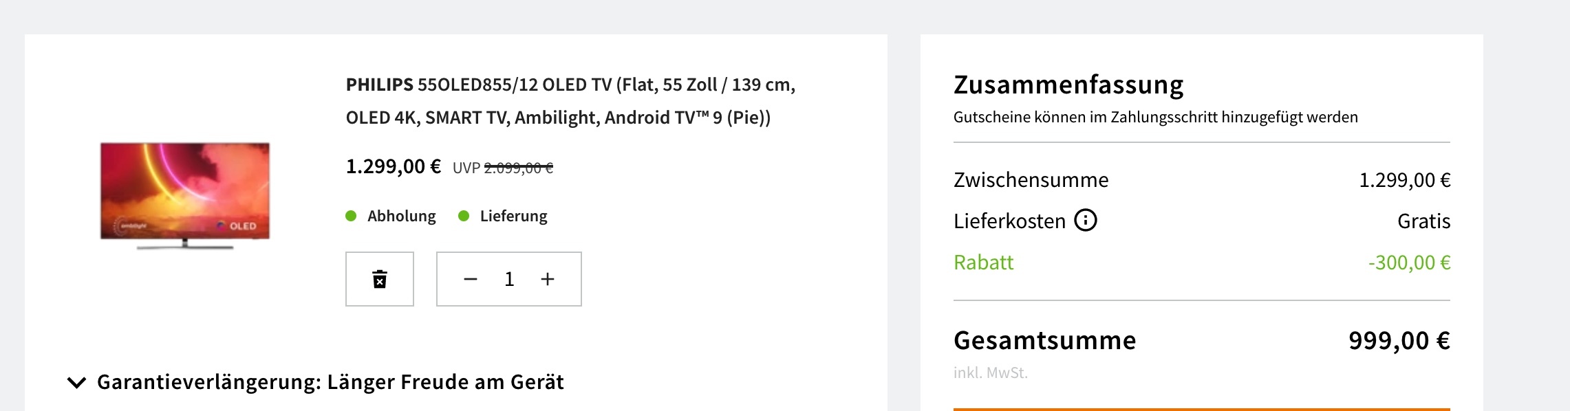Select the quantity field showing 1
This screenshot has width=1570, height=411.
pyautogui.click(x=509, y=279)
